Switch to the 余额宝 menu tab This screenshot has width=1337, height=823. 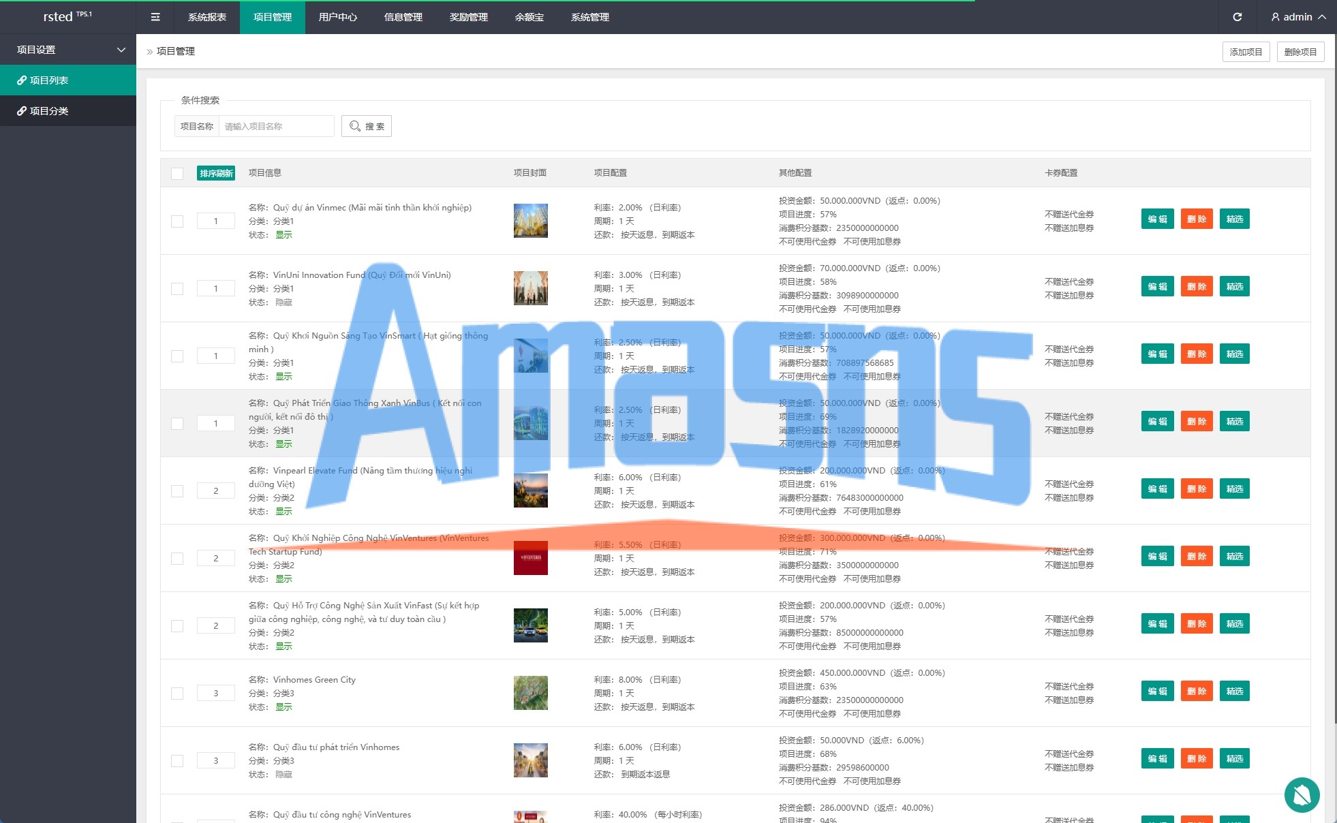529,17
